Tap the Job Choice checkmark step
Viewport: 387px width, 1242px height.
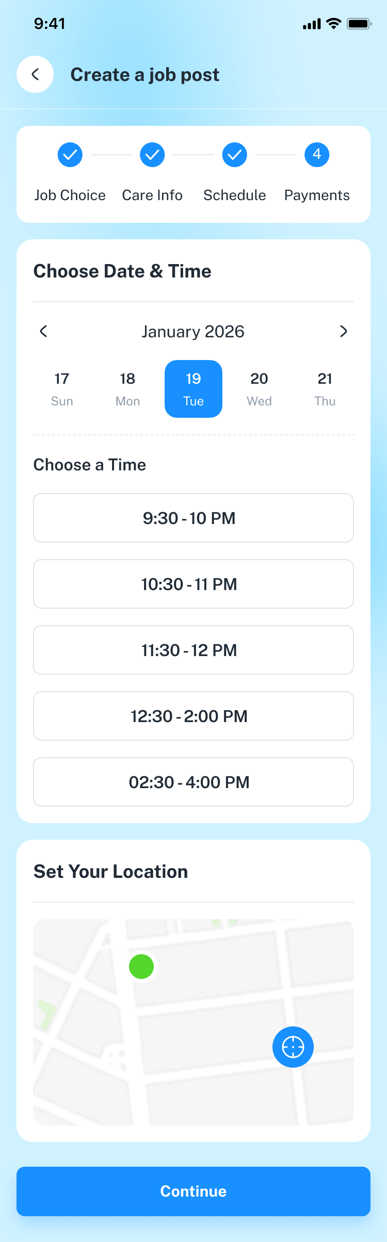point(70,155)
